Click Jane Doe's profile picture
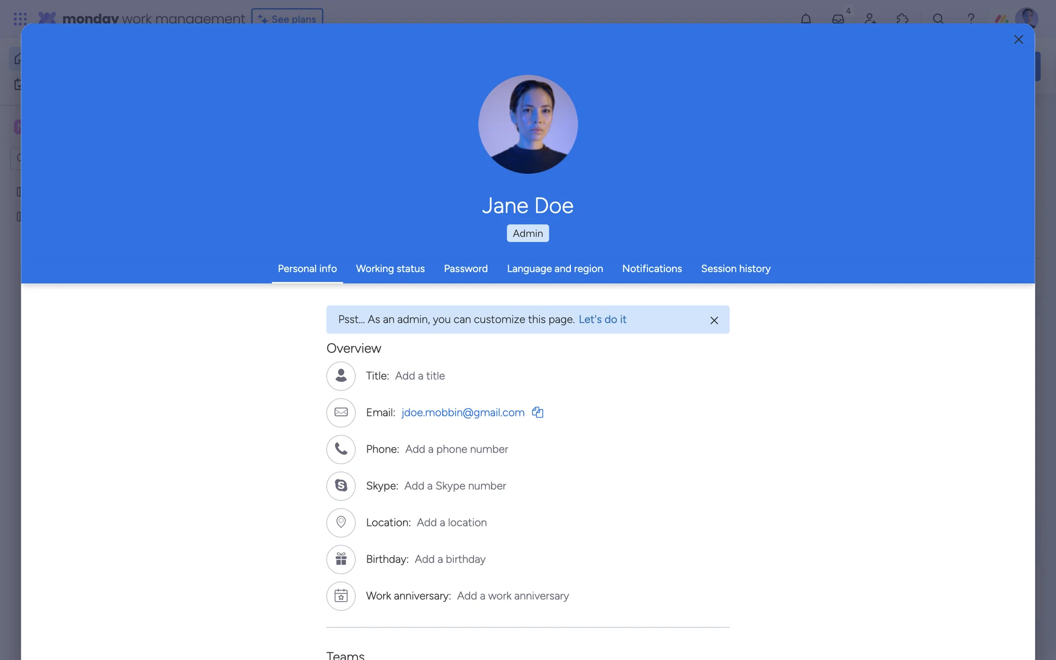 click(527, 124)
